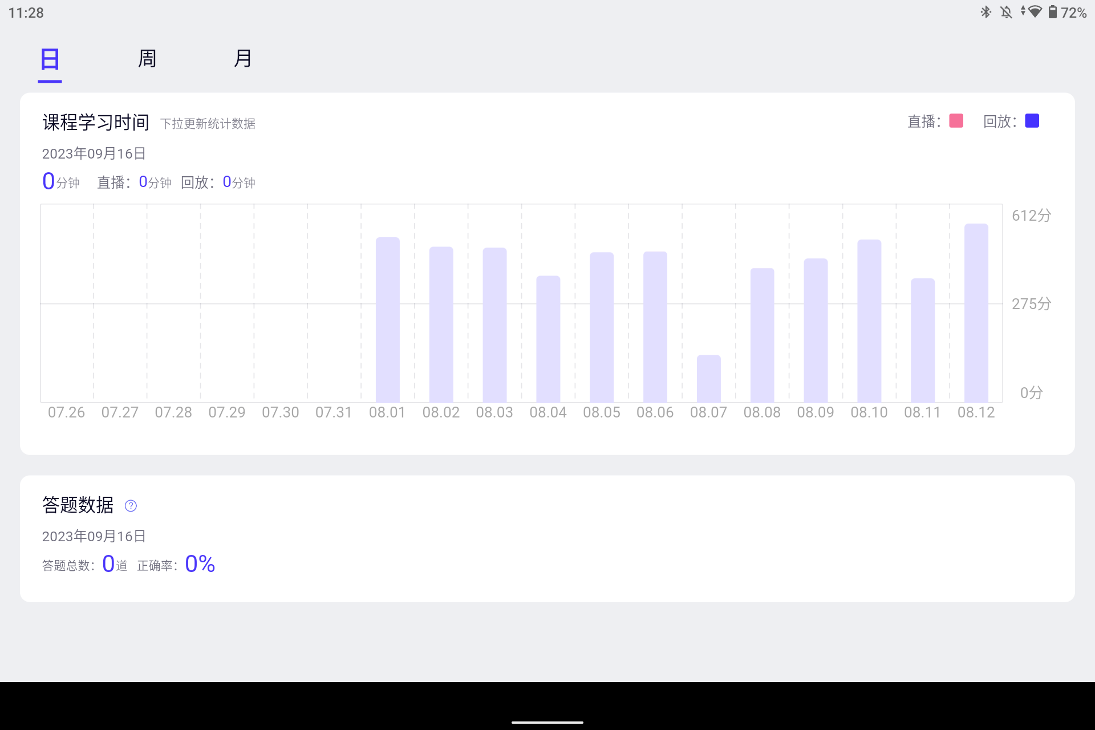Click the 07.29 axis date label

point(227,412)
